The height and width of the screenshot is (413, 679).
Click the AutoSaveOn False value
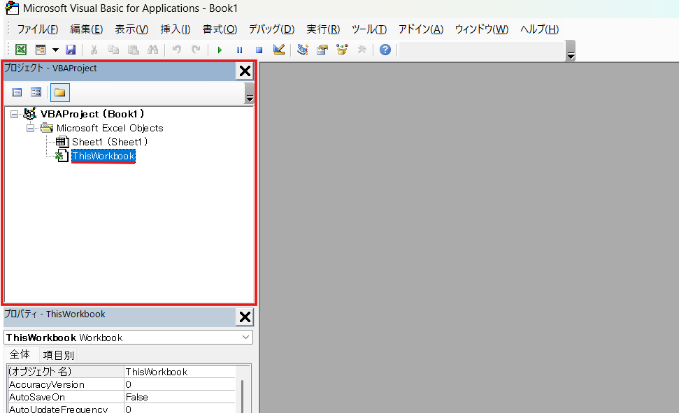click(180, 397)
